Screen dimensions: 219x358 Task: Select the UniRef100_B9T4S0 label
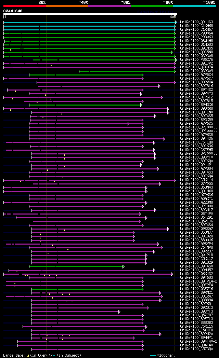click(196, 267)
